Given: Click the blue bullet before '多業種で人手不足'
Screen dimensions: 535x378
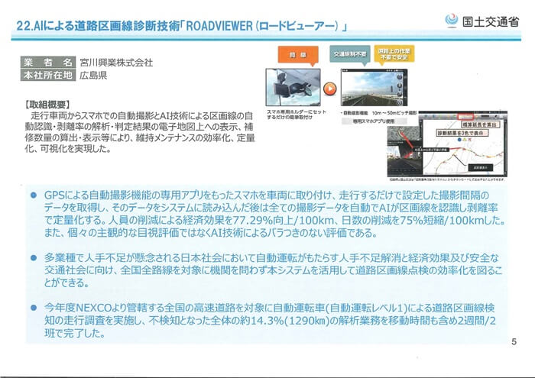Looking at the screenshot, I should [34, 257].
